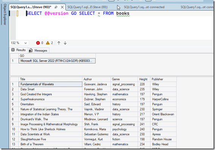Open the last SQLQuery1 tab at right

click(197, 7)
